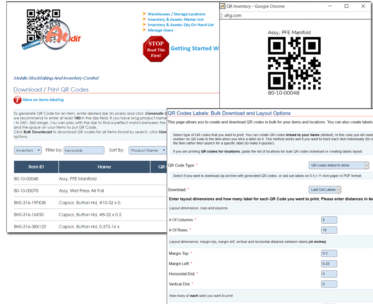This screenshot has width=373, height=304.
Task: Expand the Download Laid Out Labels dropdown
Action: (325, 190)
